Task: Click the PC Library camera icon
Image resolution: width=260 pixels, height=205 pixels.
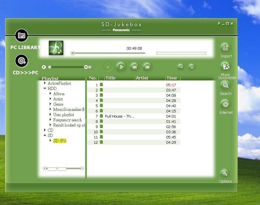Action: (22, 35)
